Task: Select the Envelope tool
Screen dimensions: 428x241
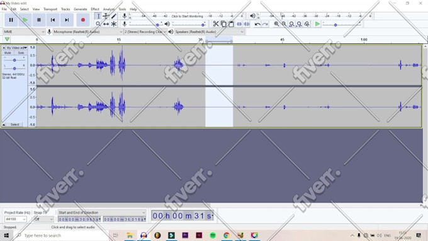Action: pos(106,16)
